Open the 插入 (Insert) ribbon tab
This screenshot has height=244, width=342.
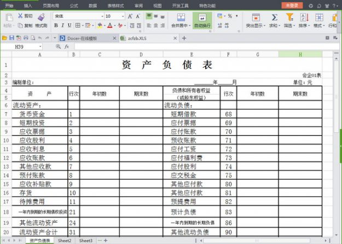coord(27,5)
